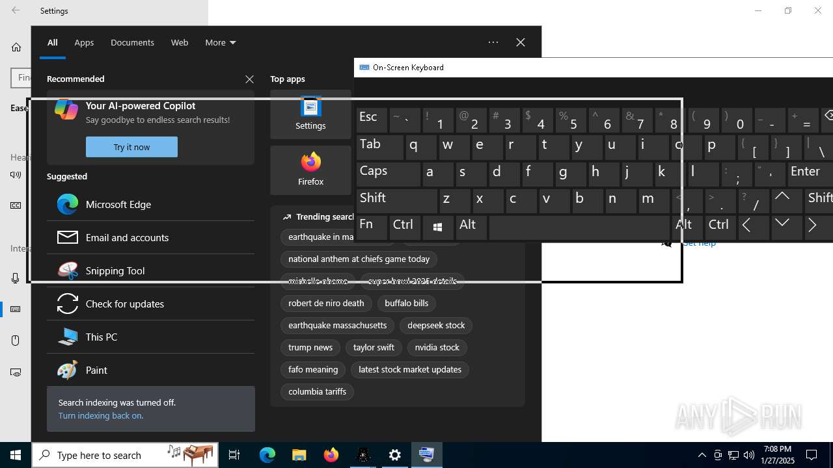Open Settings Home icon in sidebar
The image size is (833, 468).
pos(16,47)
